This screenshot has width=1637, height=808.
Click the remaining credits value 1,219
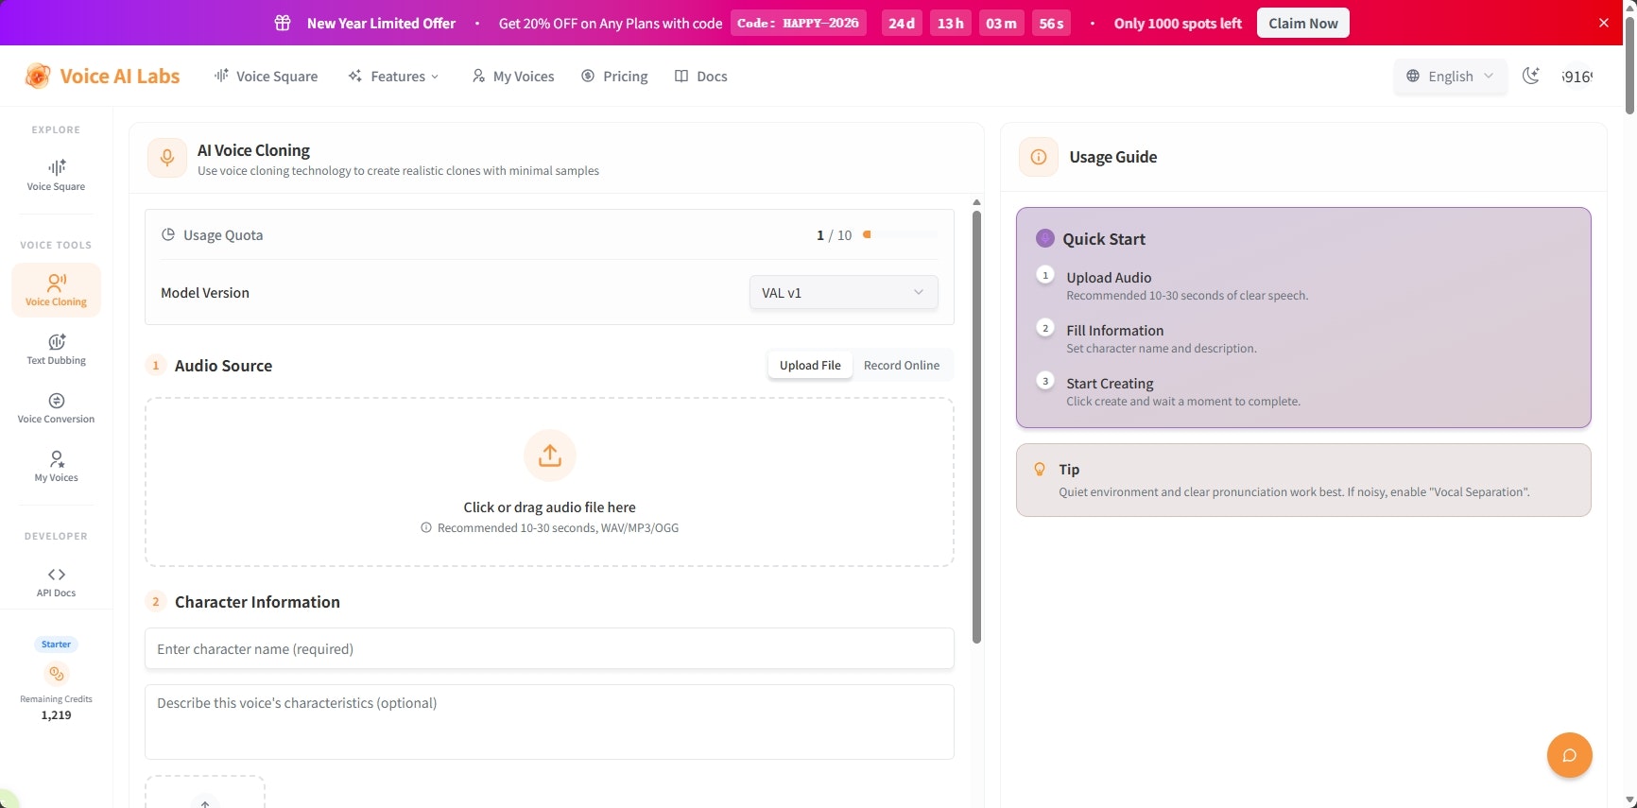(x=56, y=715)
